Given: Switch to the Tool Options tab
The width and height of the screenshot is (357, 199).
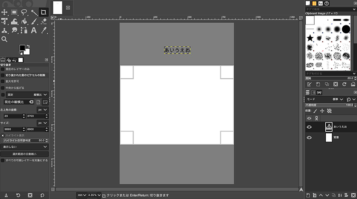Looking at the screenshot, I should 3,60.
